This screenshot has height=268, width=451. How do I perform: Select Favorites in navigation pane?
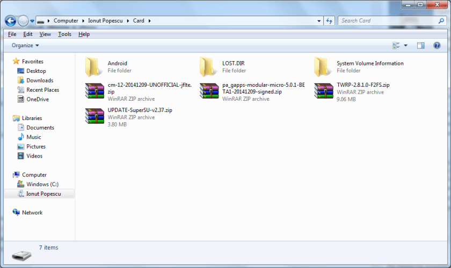(x=33, y=62)
